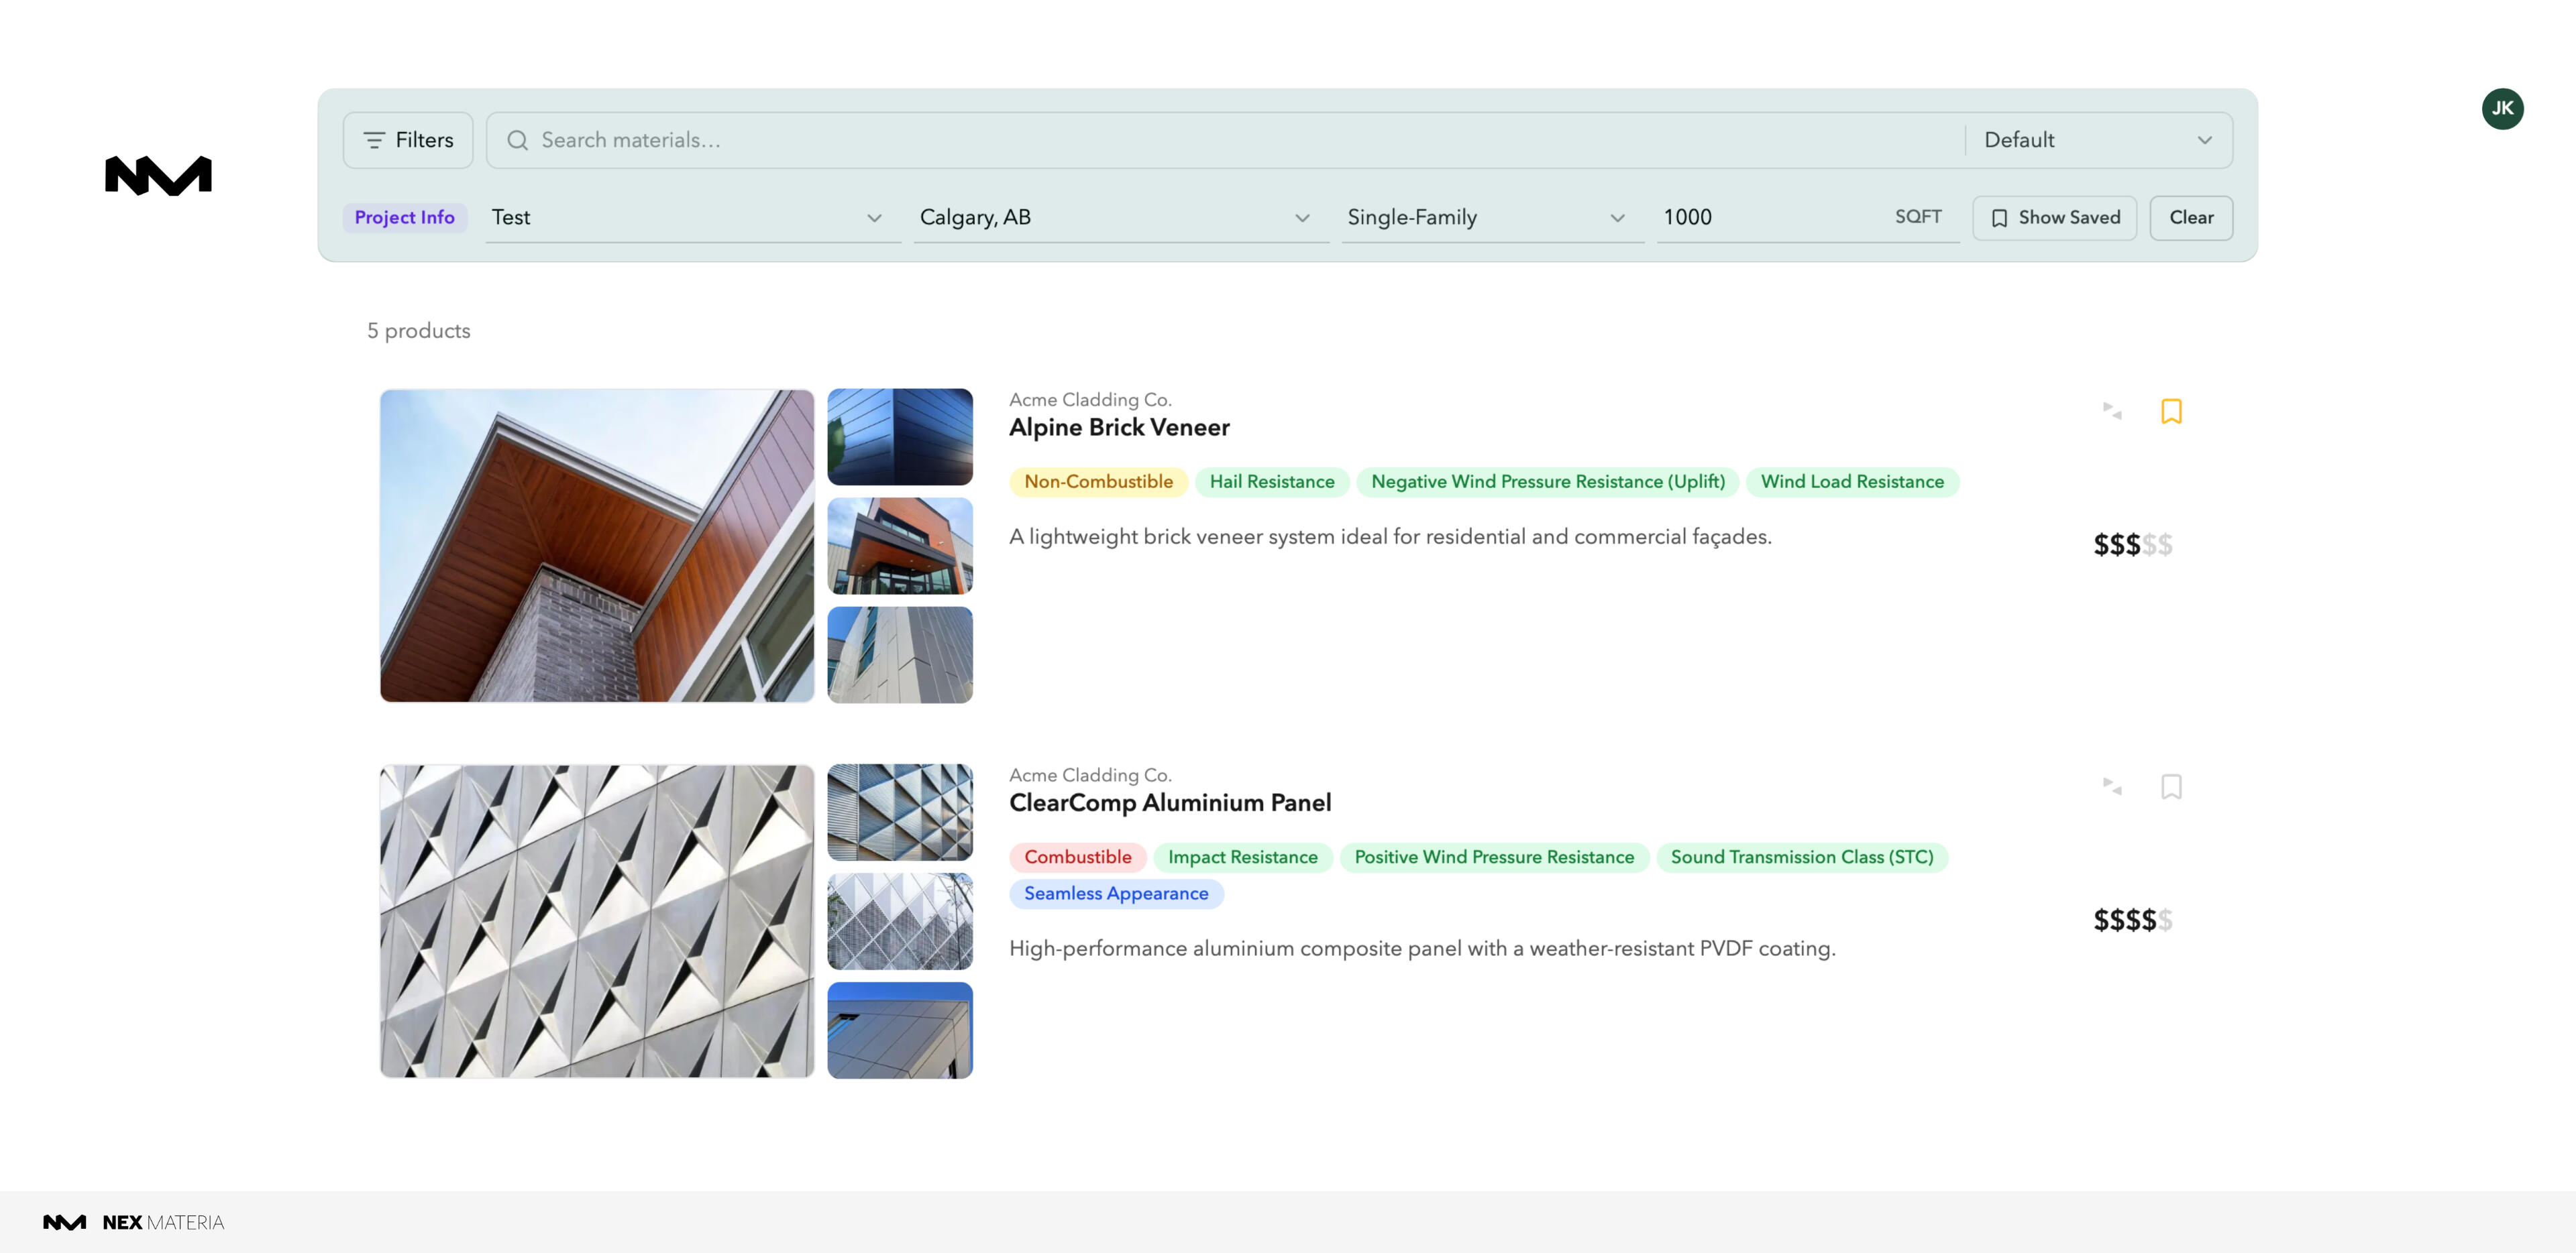Click the search magnifier icon
This screenshot has height=1253, width=2576.
click(x=517, y=141)
